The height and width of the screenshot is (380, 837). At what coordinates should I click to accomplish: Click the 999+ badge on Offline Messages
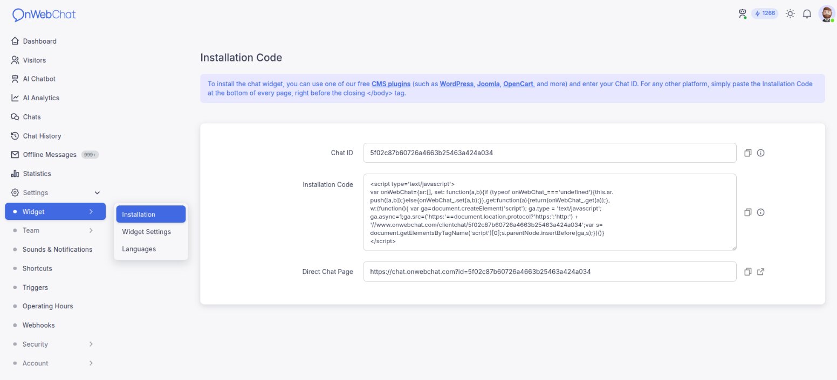point(90,155)
